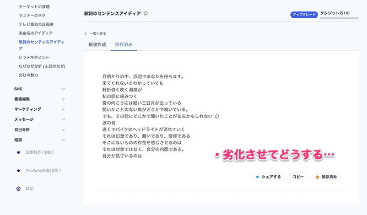
Task: Click the line 波の音
Action: (109, 123)
